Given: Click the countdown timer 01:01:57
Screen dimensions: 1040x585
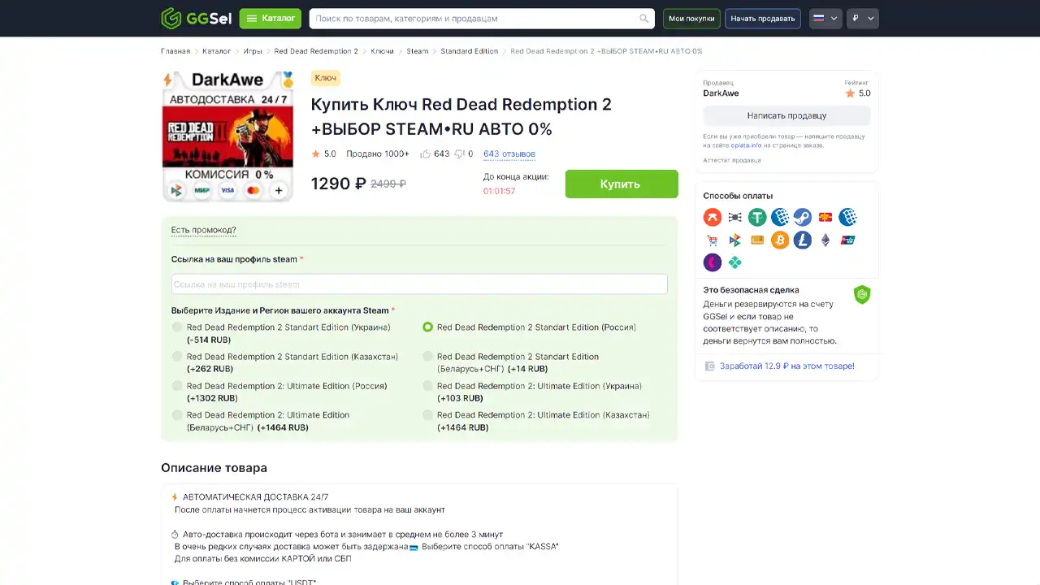Looking at the screenshot, I should (499, 191).
